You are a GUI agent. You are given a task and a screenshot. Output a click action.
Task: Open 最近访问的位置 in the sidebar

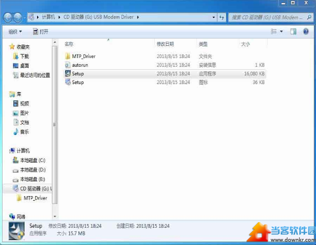[32, 75]
